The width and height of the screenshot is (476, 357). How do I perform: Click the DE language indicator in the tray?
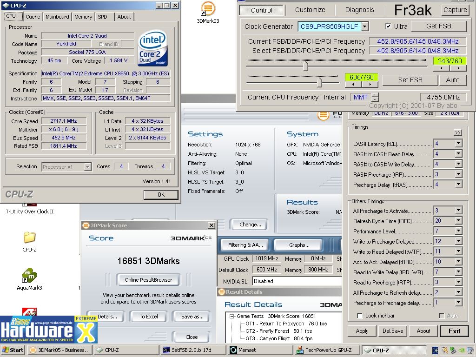coord(435,350)
